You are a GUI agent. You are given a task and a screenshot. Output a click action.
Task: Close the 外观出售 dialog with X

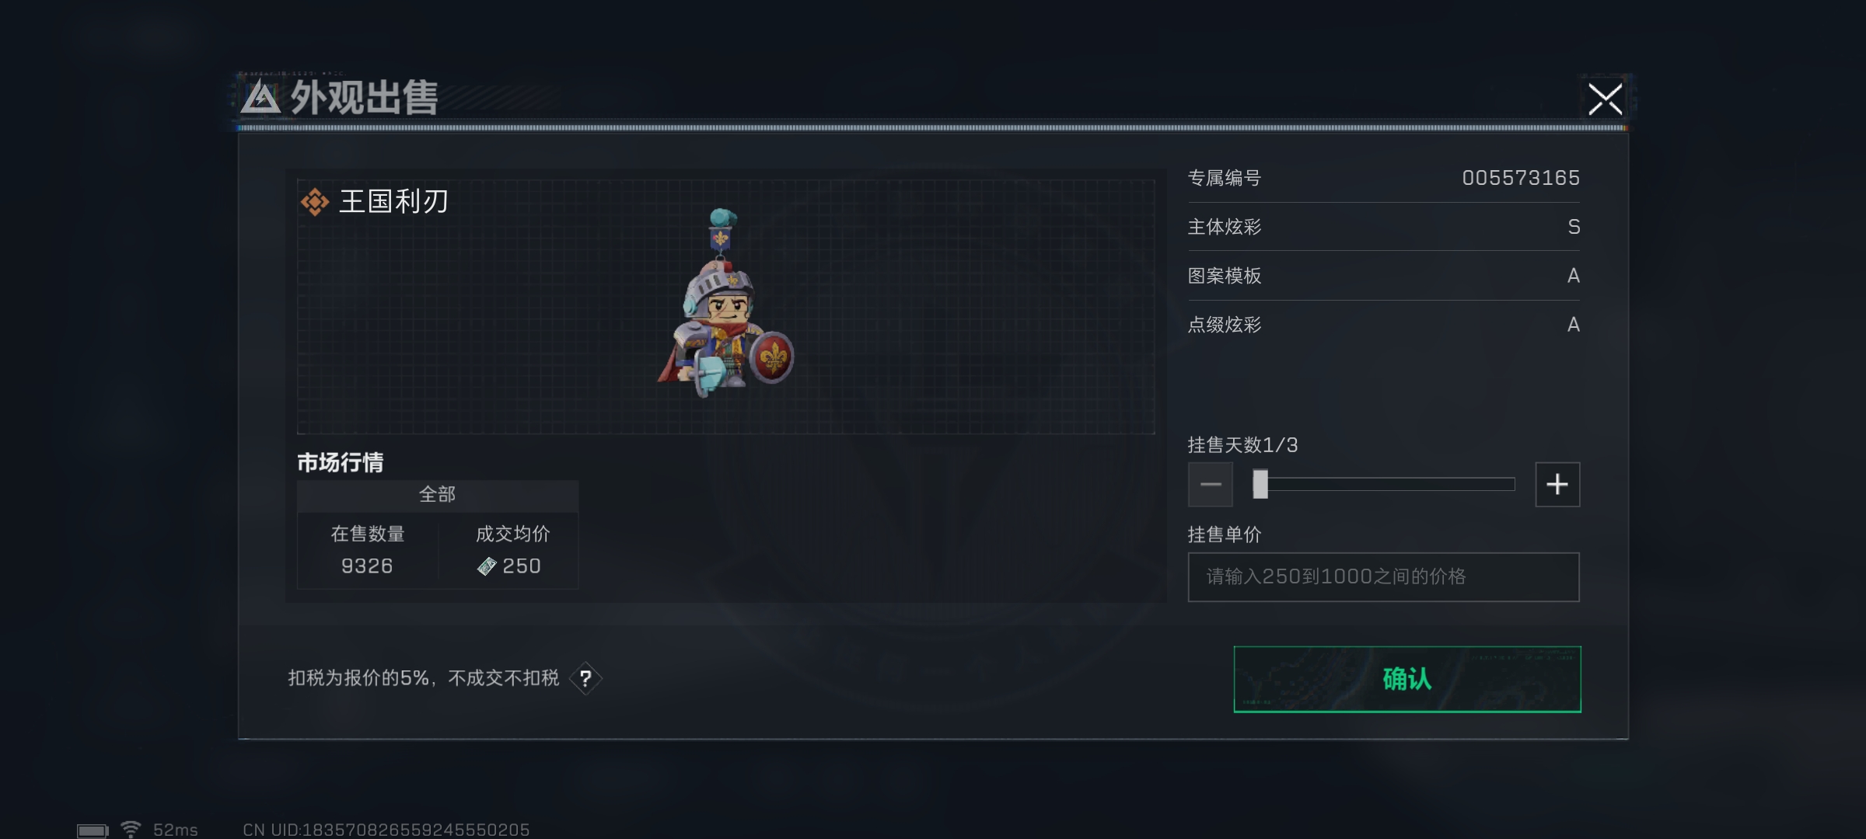tap(1605, 99)
